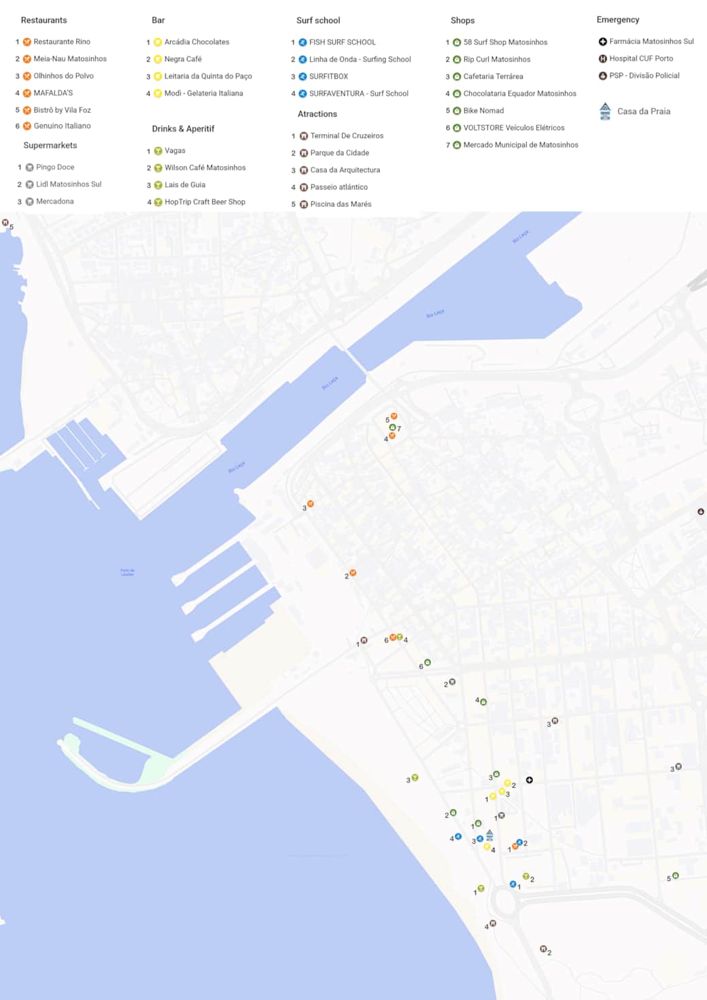Click the Farmácia Matosinhos Sul pharmacy marker on map
707x1000 pixels.
[x=530, y=780]
